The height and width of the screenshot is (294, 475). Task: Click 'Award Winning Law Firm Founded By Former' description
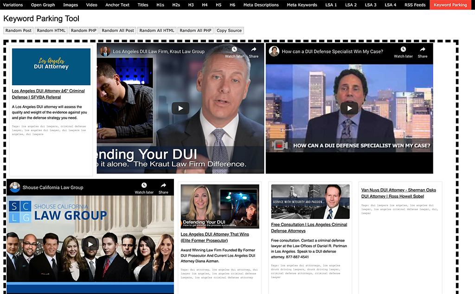click(x=218, y=256)
